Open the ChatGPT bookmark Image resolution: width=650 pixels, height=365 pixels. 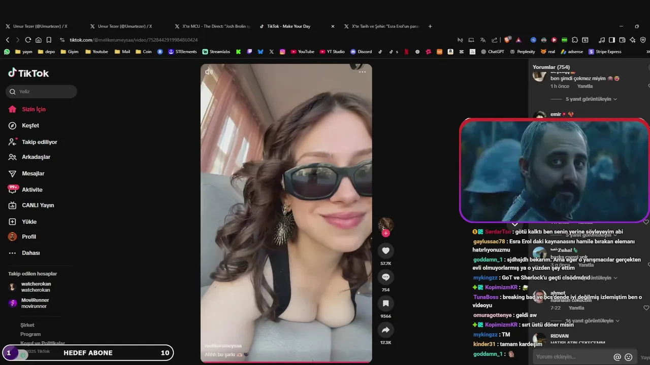pos(492,51)
